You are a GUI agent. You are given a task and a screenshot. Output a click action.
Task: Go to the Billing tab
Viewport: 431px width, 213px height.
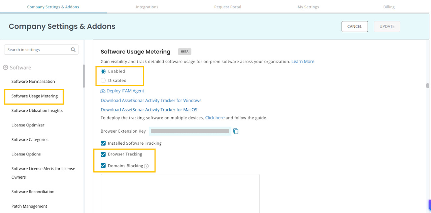tap(389, 7)
